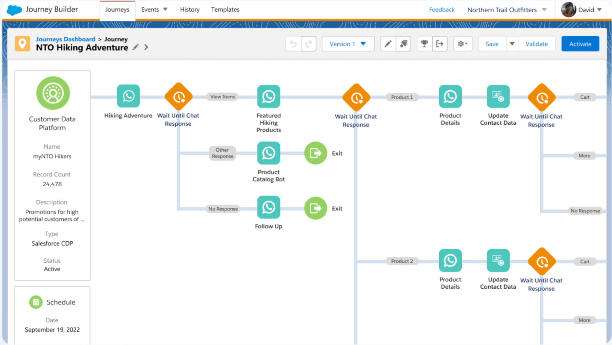Click the first Update Contact Data activity
Viewport: 612px width, 345px height.
point(498,97)
